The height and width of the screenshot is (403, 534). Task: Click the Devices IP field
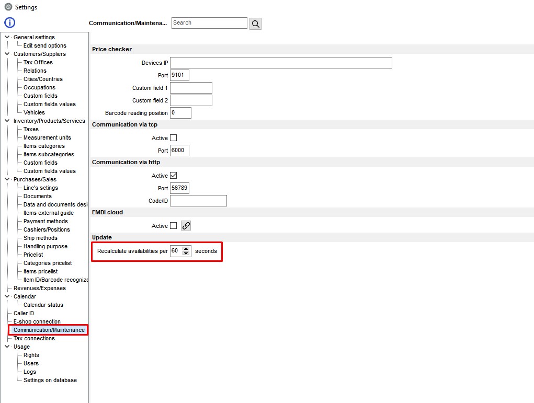pyautogui.click(x=281, y=62)
